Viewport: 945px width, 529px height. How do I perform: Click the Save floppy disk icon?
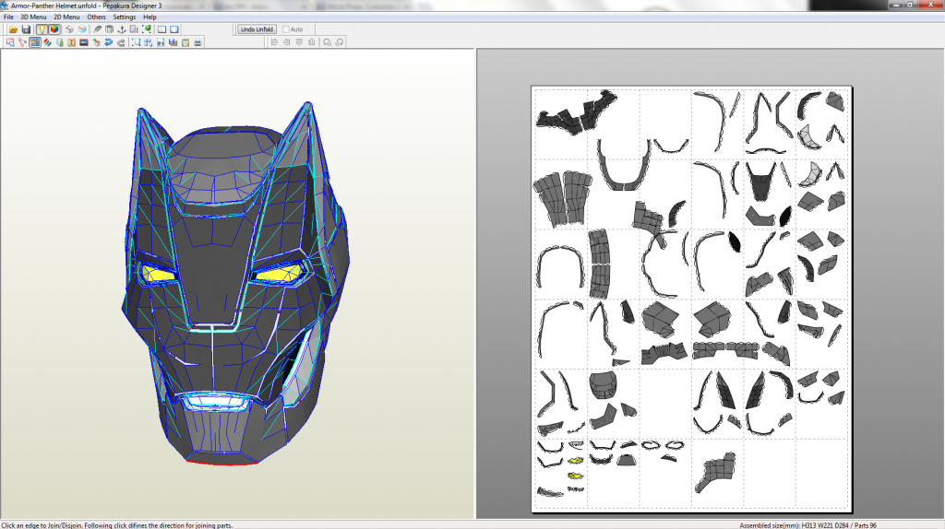tap(26, 29)
